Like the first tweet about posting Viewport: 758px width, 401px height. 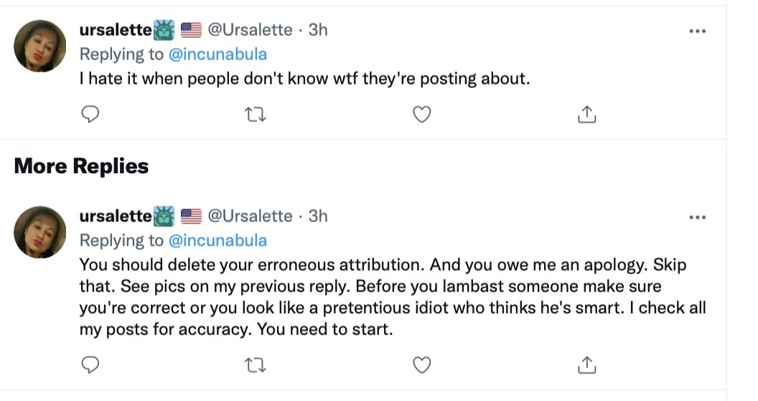[422, 114]
